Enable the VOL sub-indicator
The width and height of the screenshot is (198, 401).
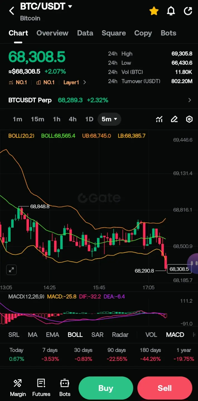(x=151, y=335)
